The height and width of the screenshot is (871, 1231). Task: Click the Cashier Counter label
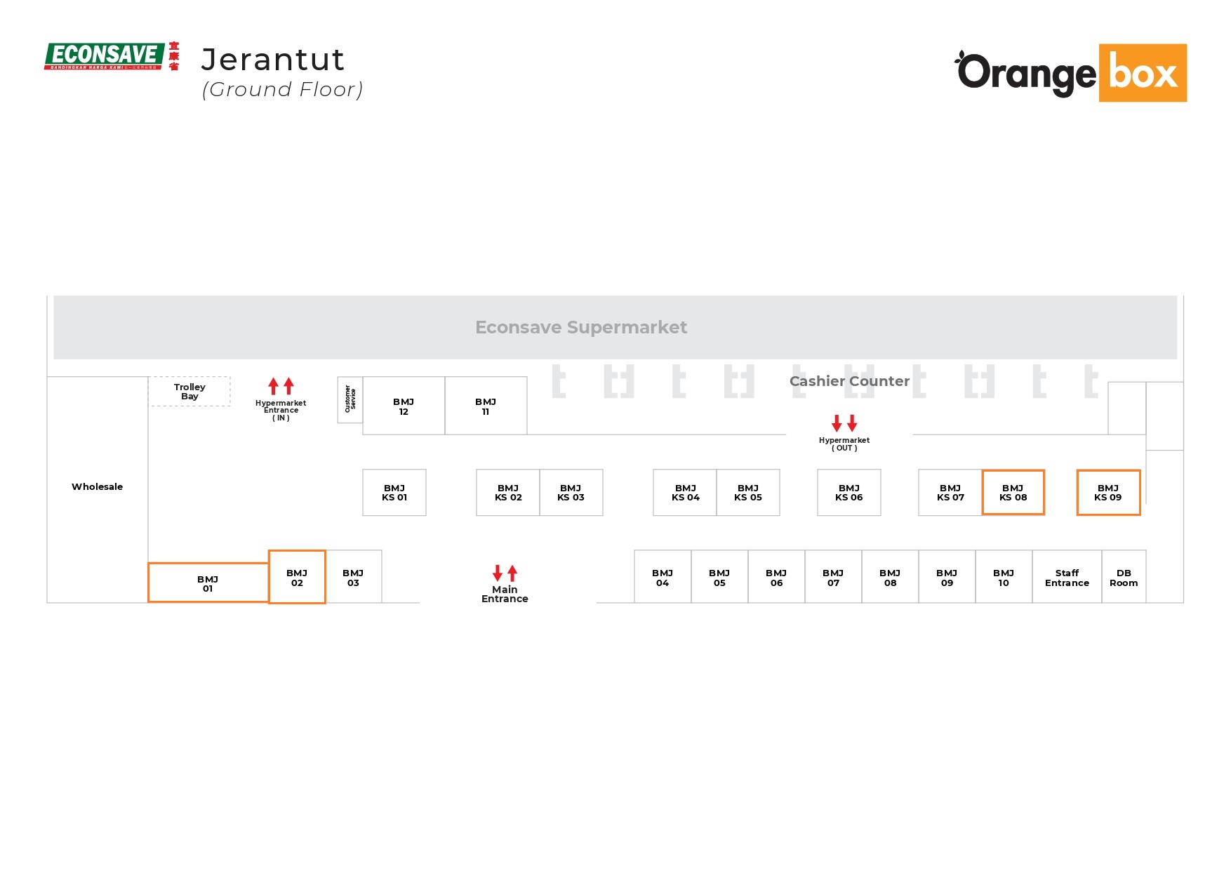click(x=849, y=381)
